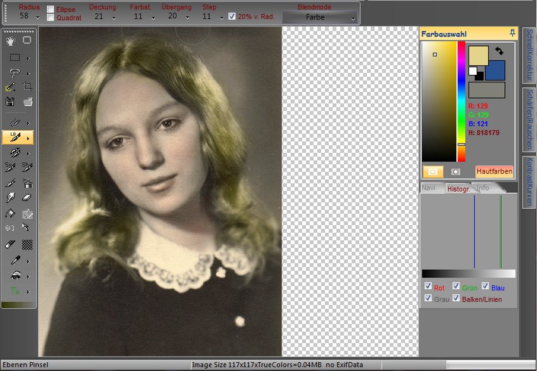Select the green Tx text tool
537x371 pixels.
tap(14, 291)
